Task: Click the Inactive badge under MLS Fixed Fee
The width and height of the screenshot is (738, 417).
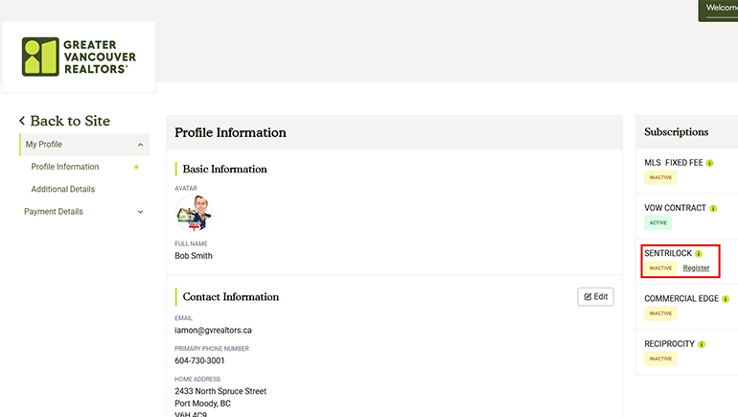Action: (x=660, y=177)
